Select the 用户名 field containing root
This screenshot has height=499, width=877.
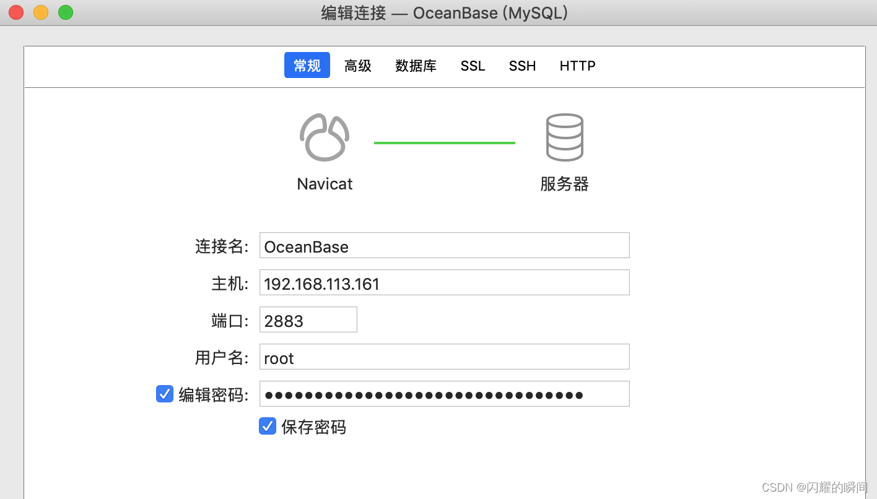[x=445, y=357]
